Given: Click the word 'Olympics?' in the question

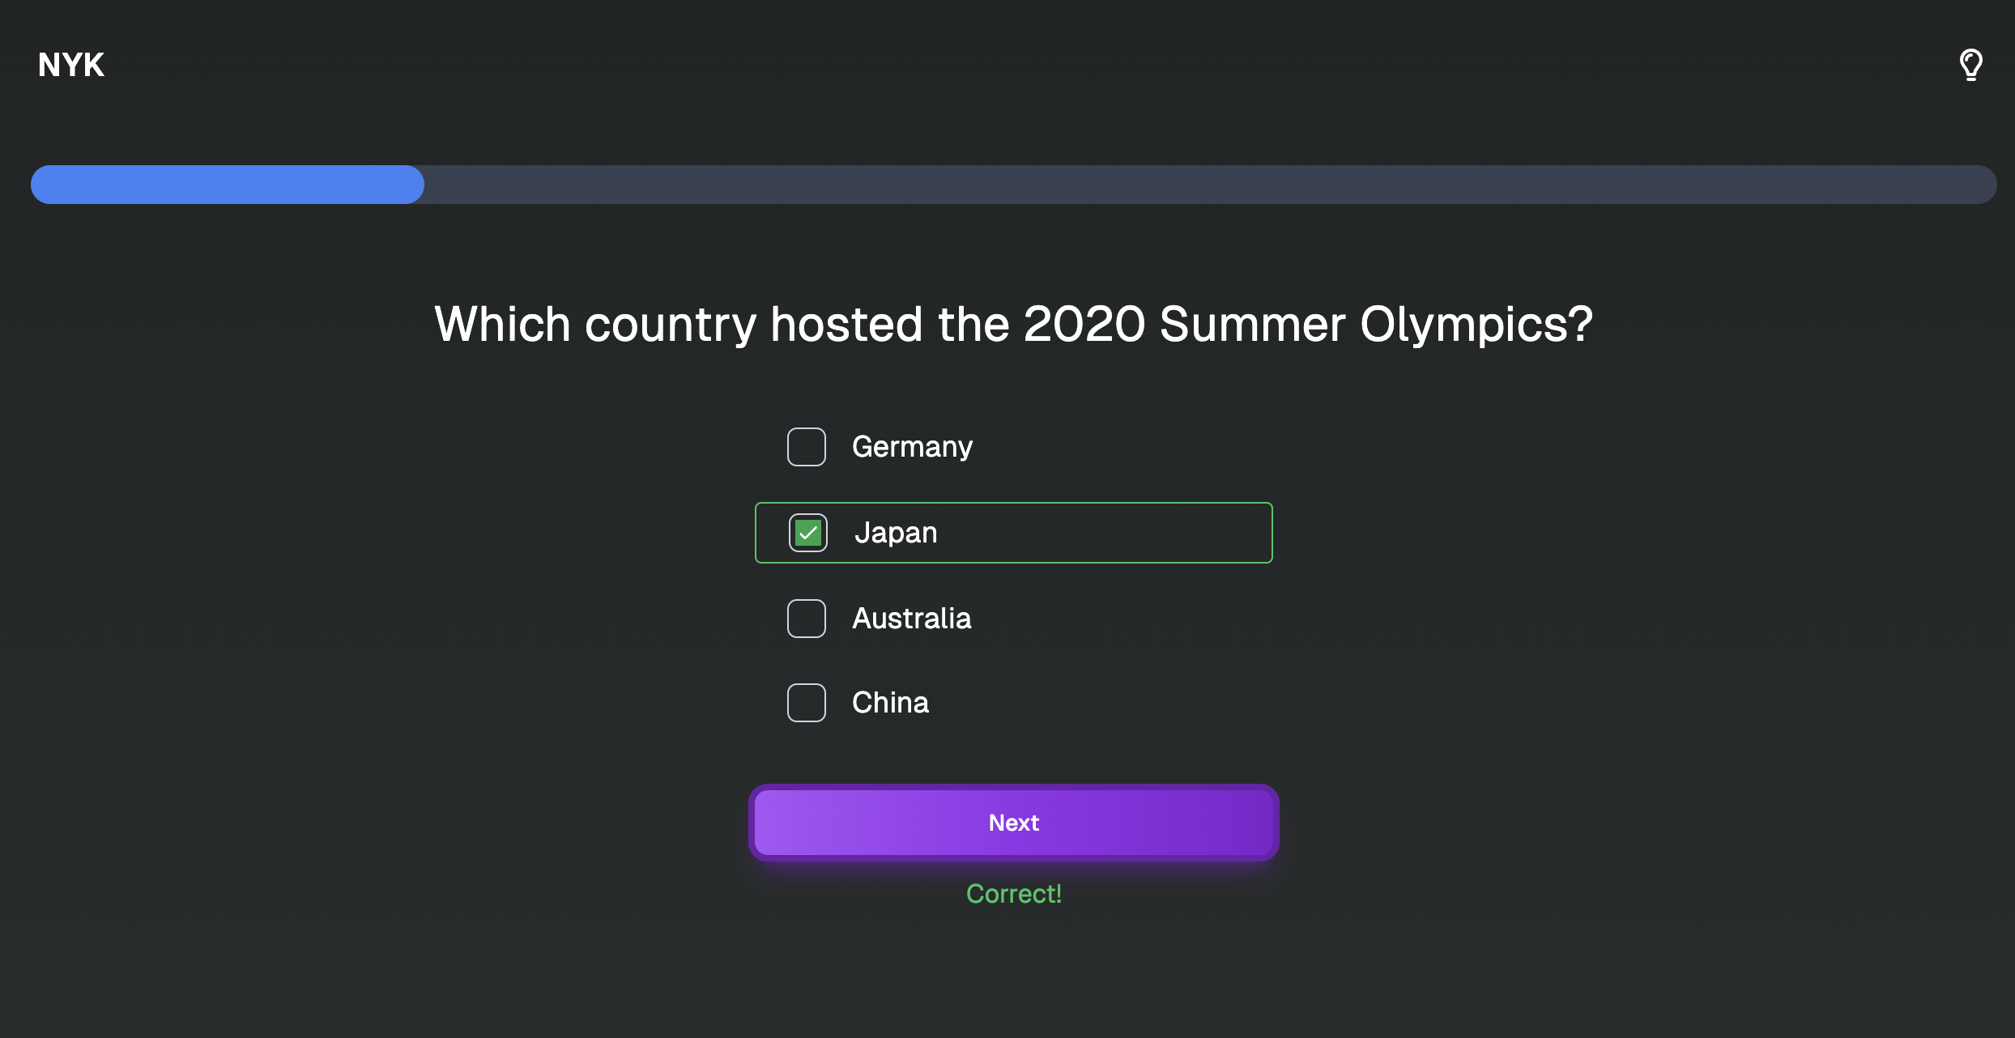Looking at the screenshot, I should (1476, 325).
